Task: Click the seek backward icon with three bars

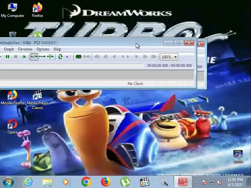Action: click(97, 57)
